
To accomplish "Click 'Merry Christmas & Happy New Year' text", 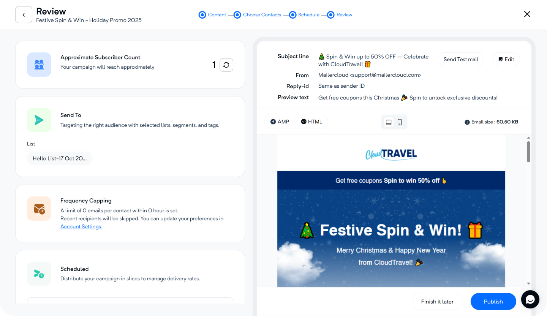I will [391, 251].
